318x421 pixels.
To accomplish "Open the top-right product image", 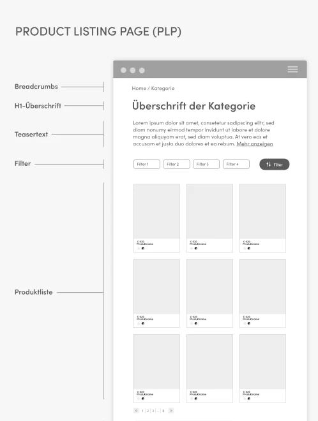I will (x=262, y=211).
